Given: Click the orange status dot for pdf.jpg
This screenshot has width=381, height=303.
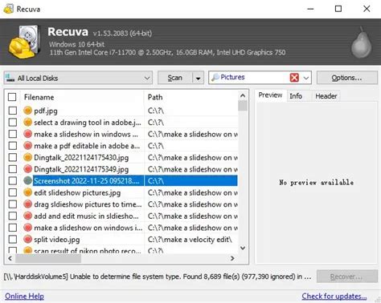Looking at the screenshot, I should (x=27, y=110).
